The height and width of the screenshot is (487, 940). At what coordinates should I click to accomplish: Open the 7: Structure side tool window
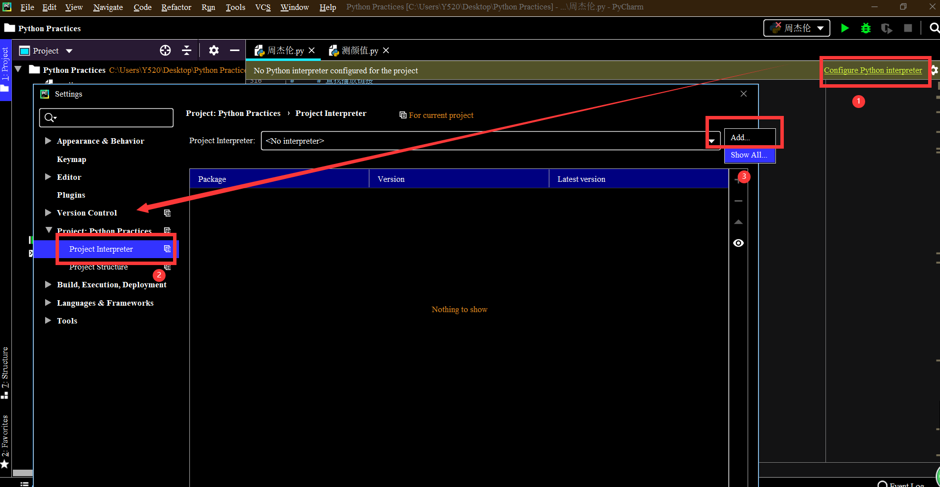point(5,373)
